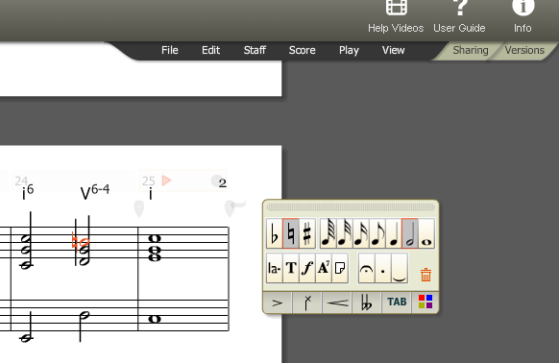Open the TAB notation tab
This screenshot has width=559, height=363.
coord(397,302)
